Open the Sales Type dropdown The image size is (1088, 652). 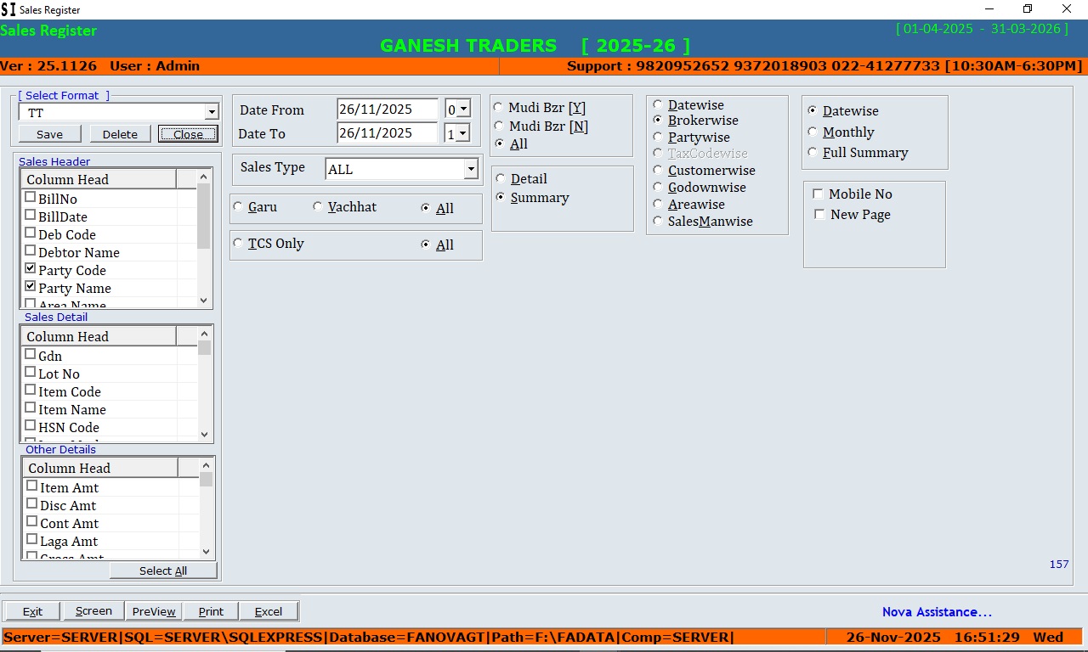click(471, 169)
